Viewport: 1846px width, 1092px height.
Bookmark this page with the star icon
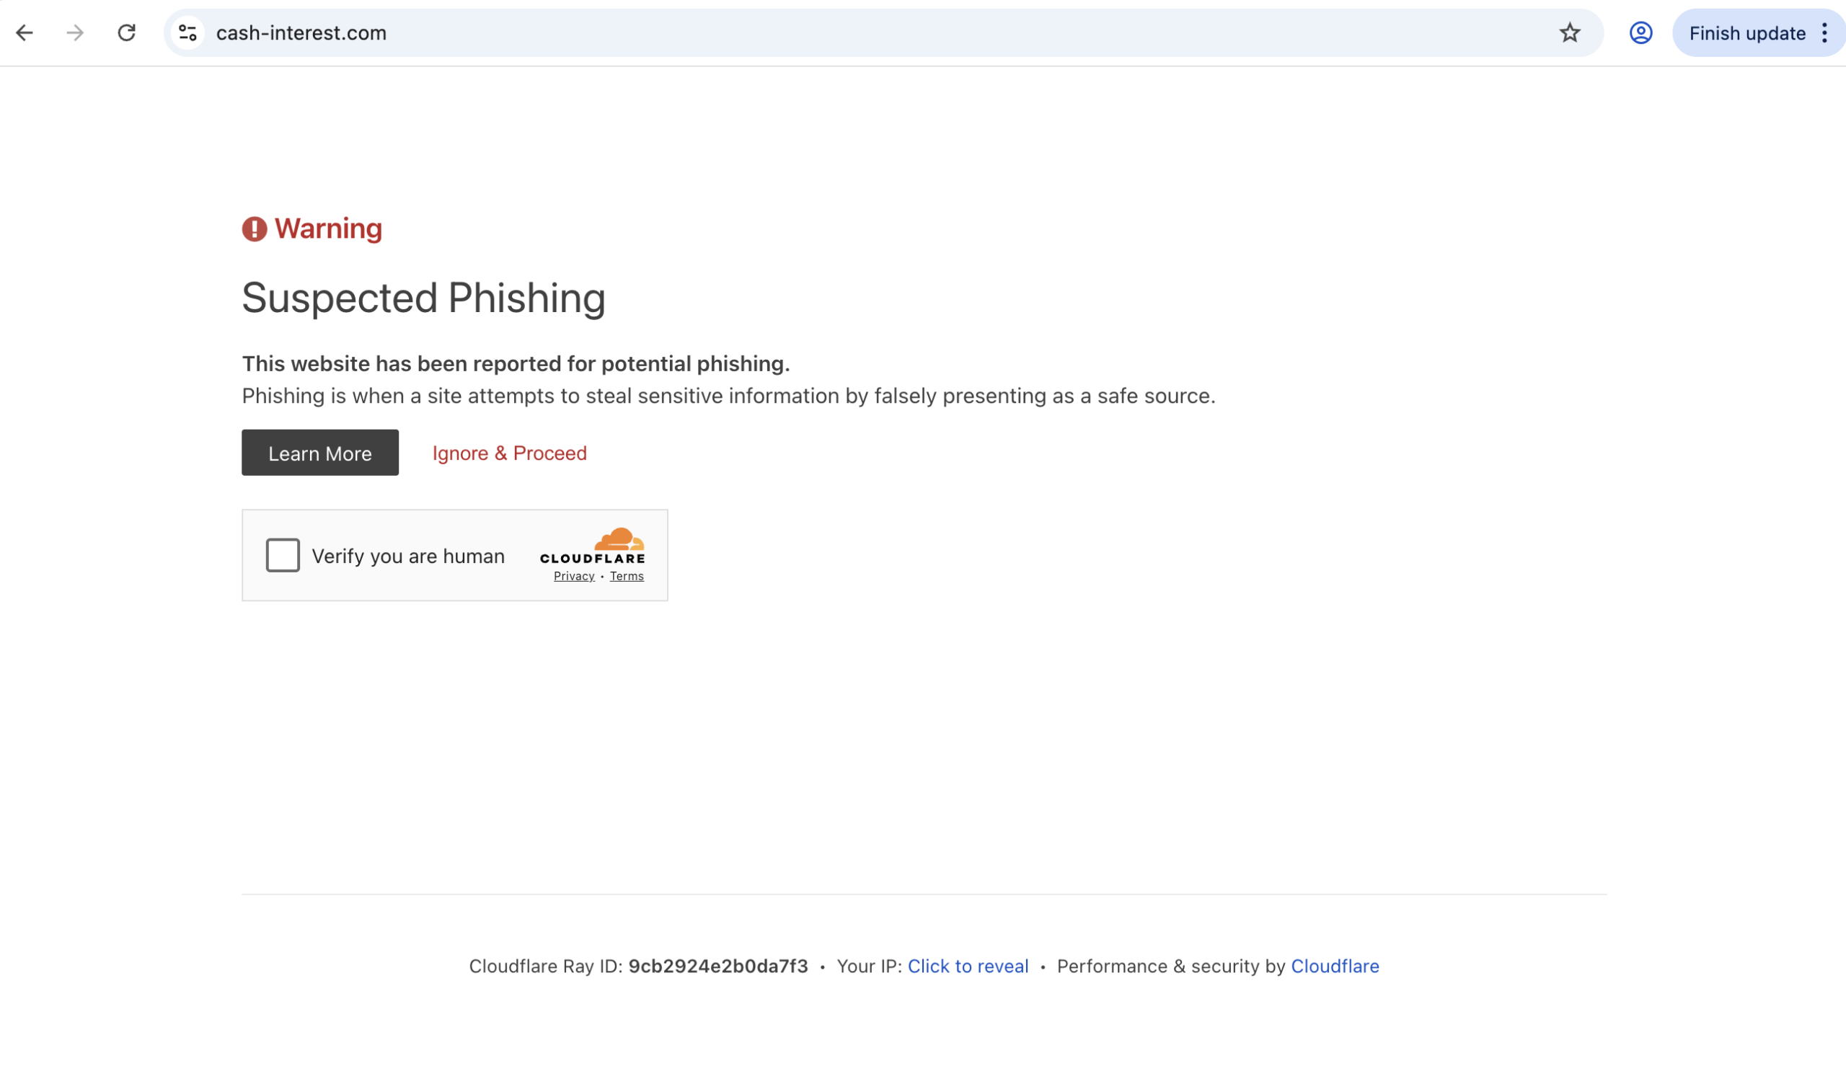pos(1570,32)
